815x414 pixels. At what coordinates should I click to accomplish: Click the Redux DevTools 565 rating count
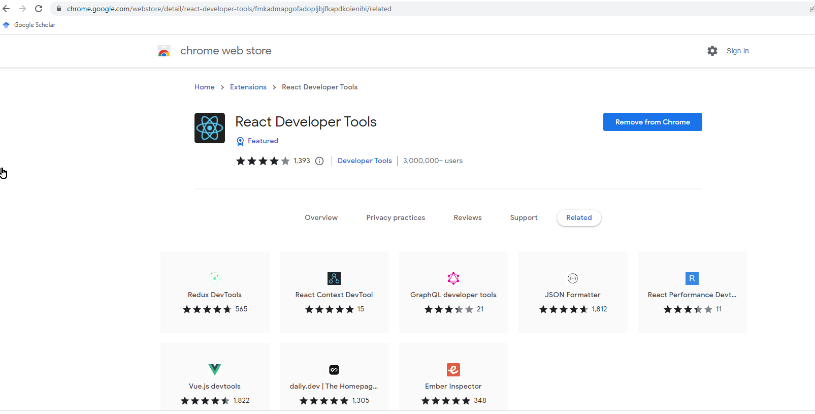241,309
